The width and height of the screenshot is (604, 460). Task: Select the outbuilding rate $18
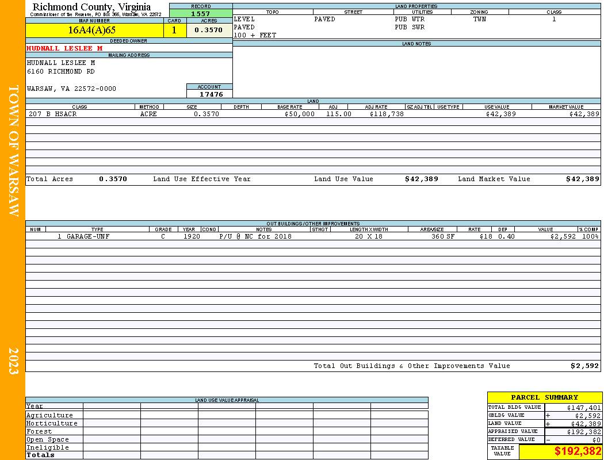click(x=486, y=236)
